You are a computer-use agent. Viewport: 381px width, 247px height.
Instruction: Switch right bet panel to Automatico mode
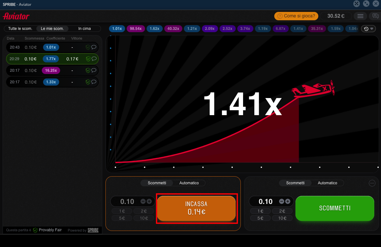(x=327, y=183)
